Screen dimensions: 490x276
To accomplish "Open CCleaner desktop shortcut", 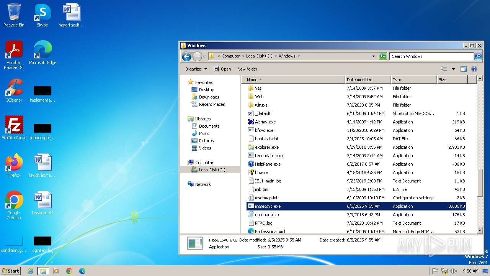I will point(14,90).
